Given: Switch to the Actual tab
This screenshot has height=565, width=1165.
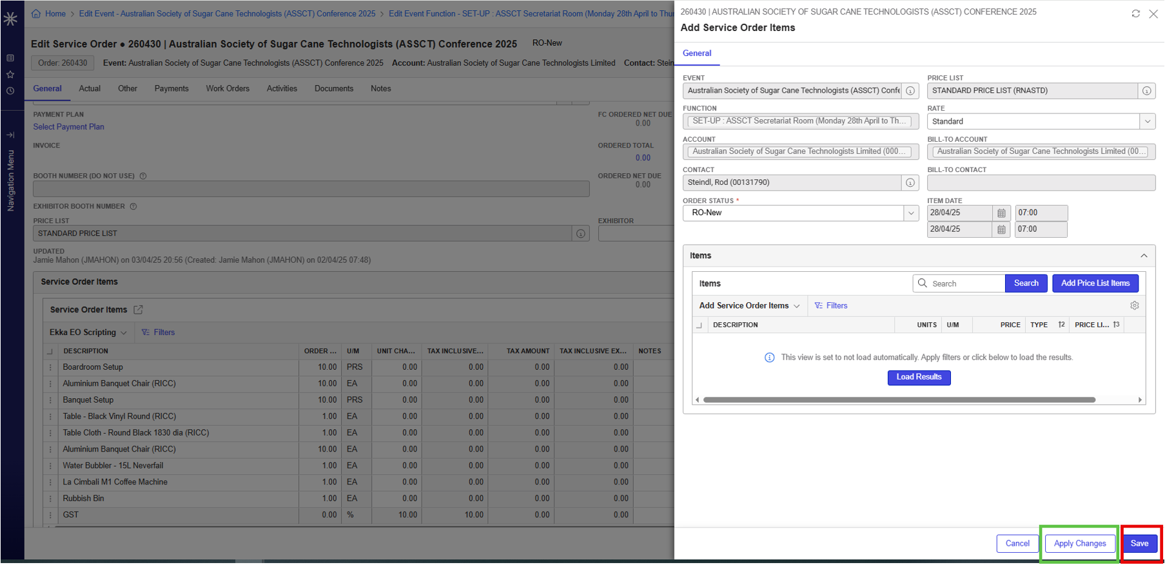Looking at the screenshot, I should [x=90, y=89].
